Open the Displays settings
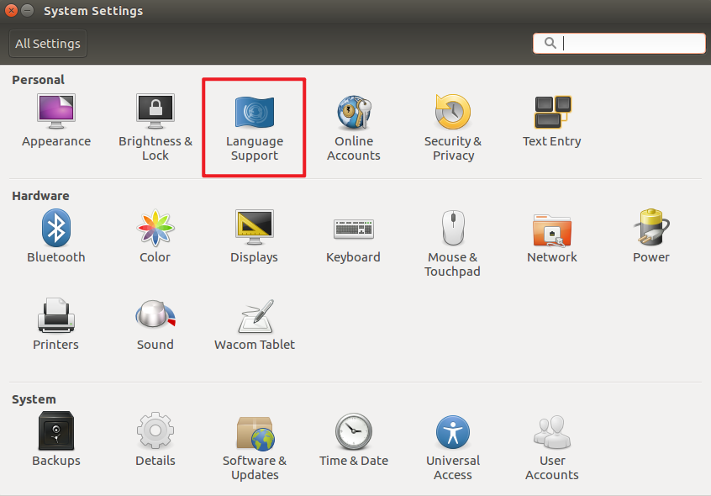The image size is (711, 496). (x=254, y=235)
